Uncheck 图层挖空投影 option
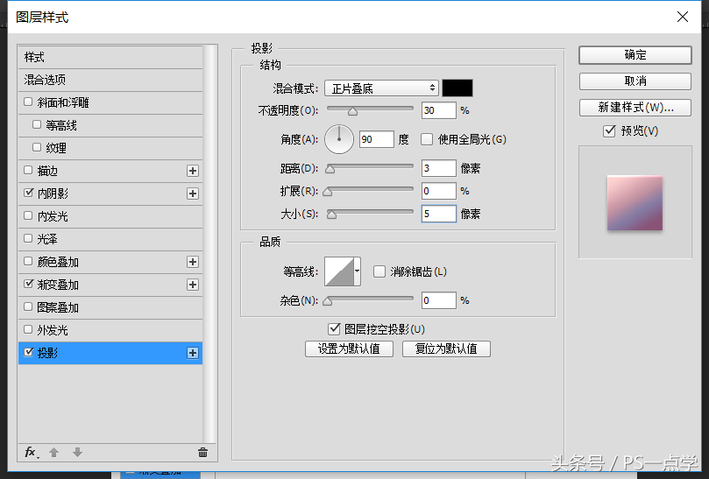This screenshot has width=709, height=479. click(x=334, y=329)
